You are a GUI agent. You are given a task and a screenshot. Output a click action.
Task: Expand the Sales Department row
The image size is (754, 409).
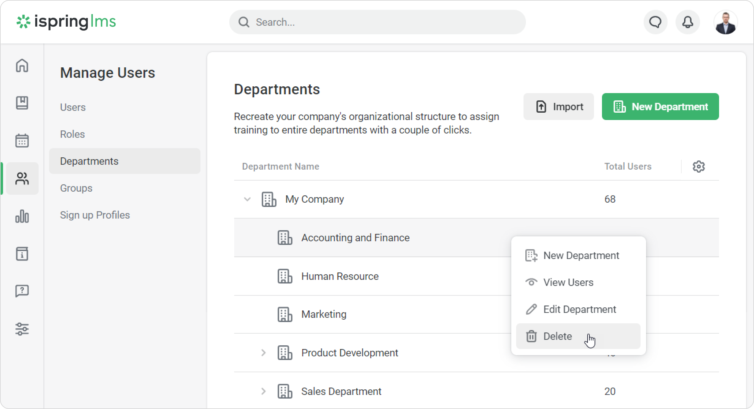tap(263, 391)
